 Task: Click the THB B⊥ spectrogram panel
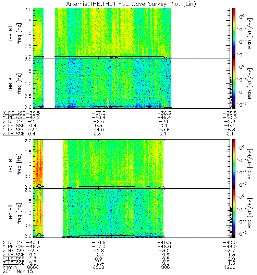coord(132,33)
